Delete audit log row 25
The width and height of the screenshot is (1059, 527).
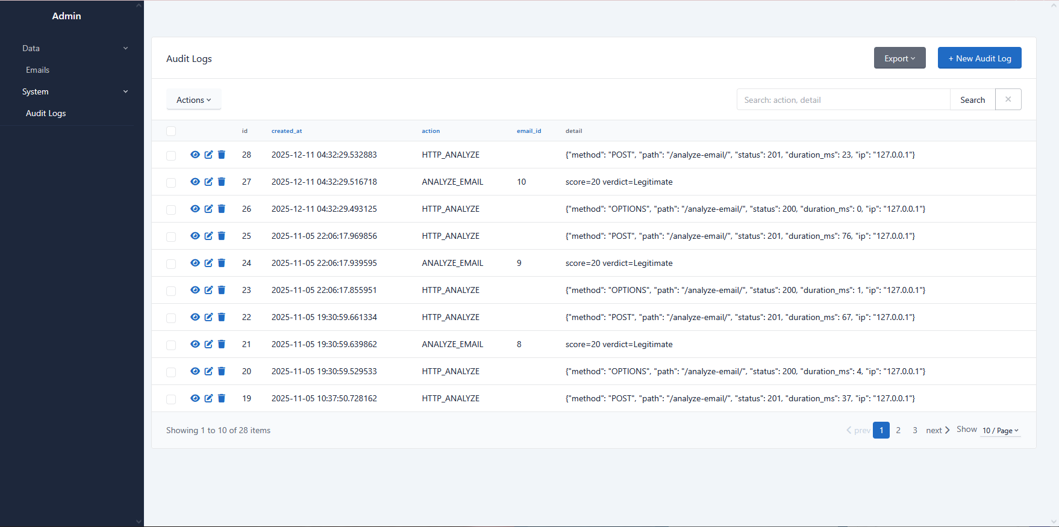[x=222, y=236]
